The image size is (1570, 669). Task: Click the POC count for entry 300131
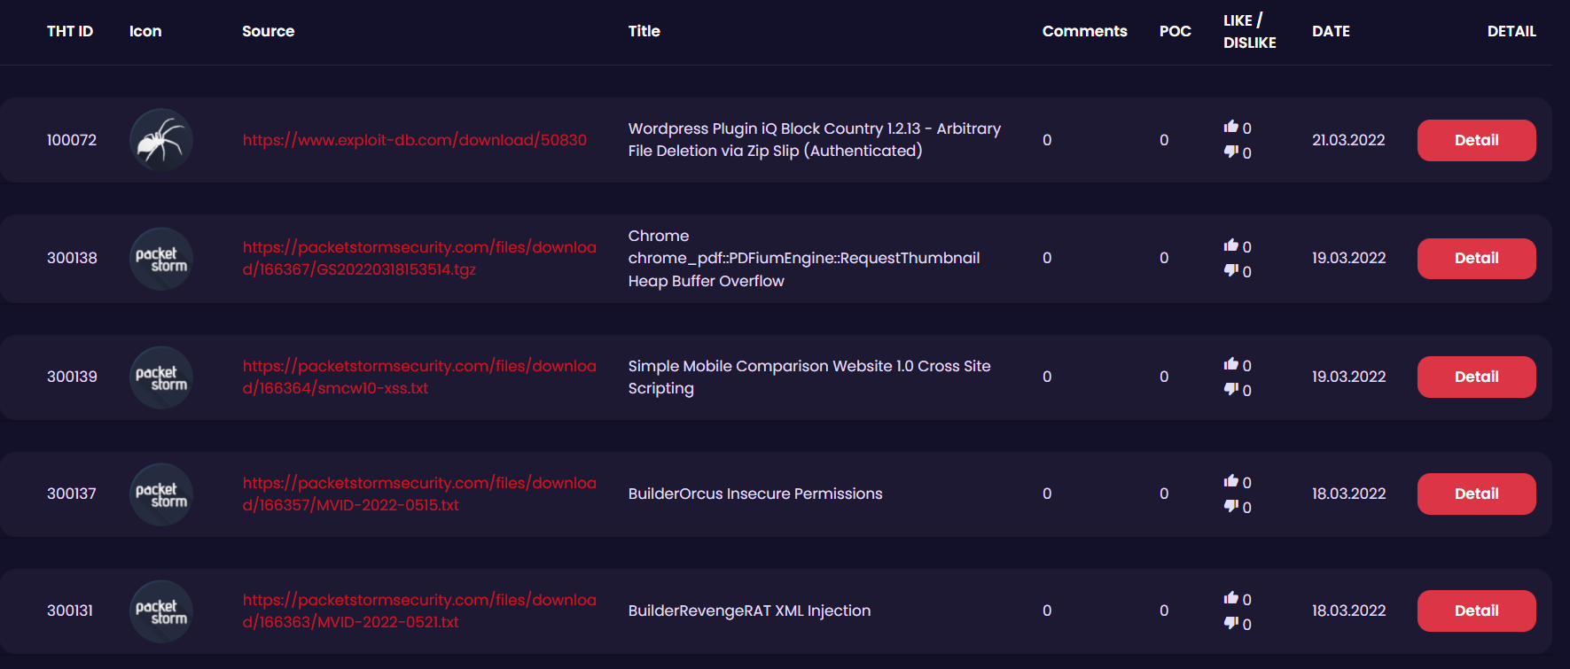pyautogui.click(x=1164, y=611)
